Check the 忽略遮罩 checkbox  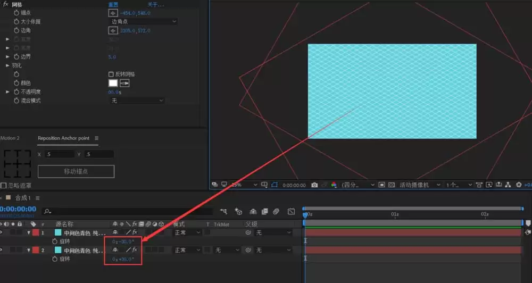click(3, 186)
